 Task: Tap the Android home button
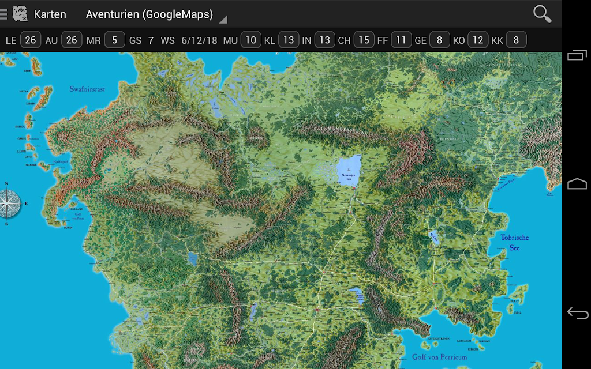click(577, 184)
